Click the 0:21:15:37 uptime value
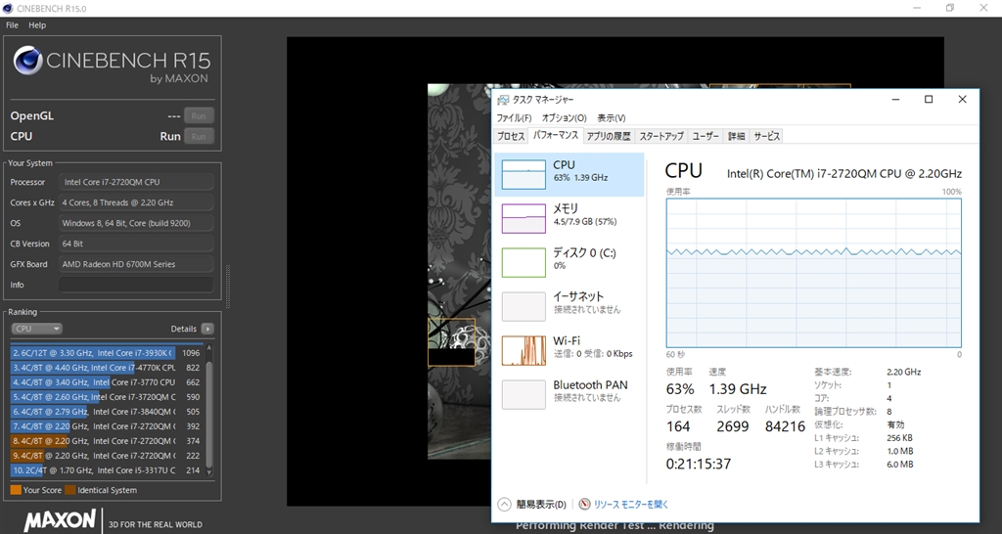This screenshot has width=1002, height=534. click(x=699, y=464)
